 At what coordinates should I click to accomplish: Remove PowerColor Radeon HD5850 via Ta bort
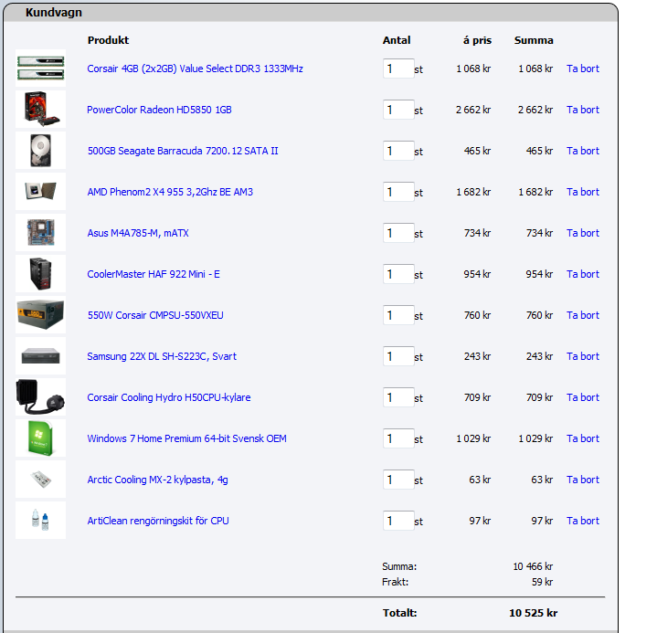[x=582, y=110]
